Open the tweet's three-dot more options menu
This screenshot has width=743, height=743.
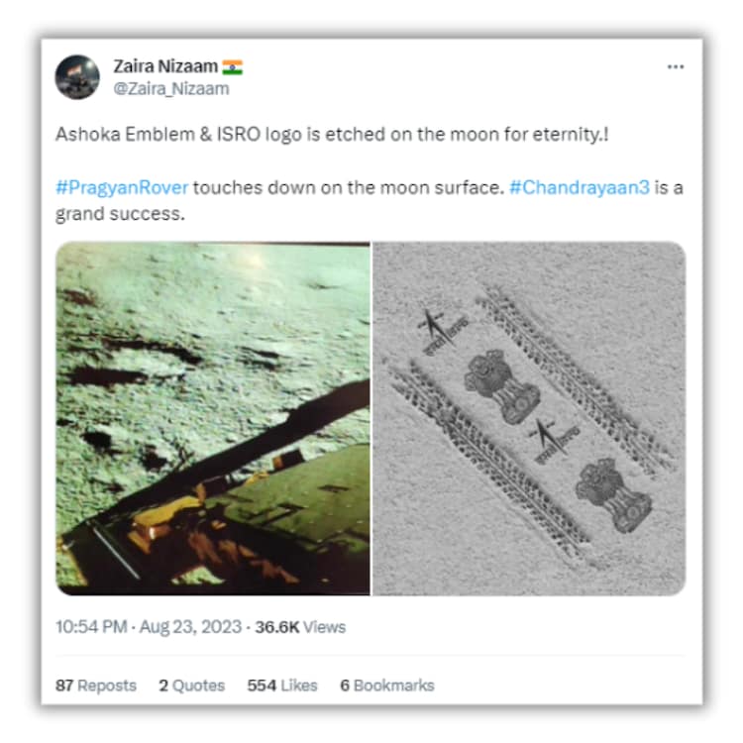pos(676,66)
